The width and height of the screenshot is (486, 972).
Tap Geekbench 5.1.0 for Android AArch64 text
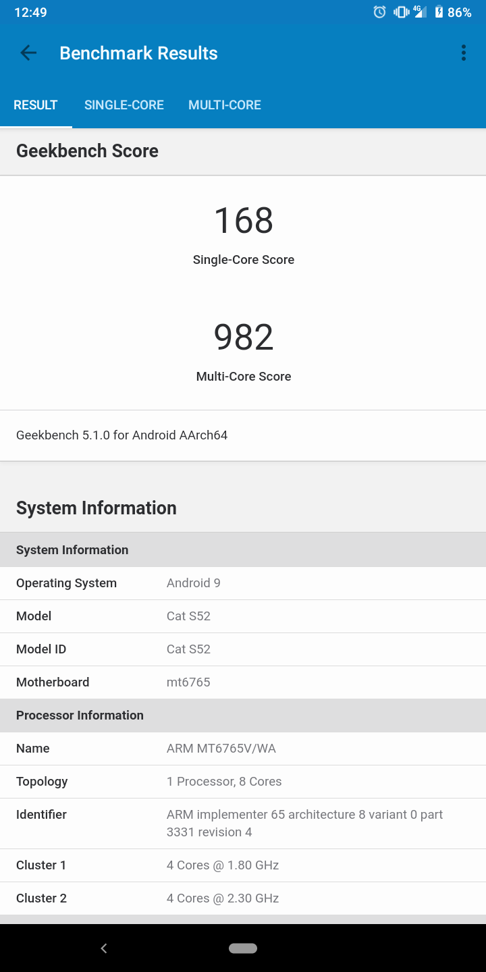point(122,435)
